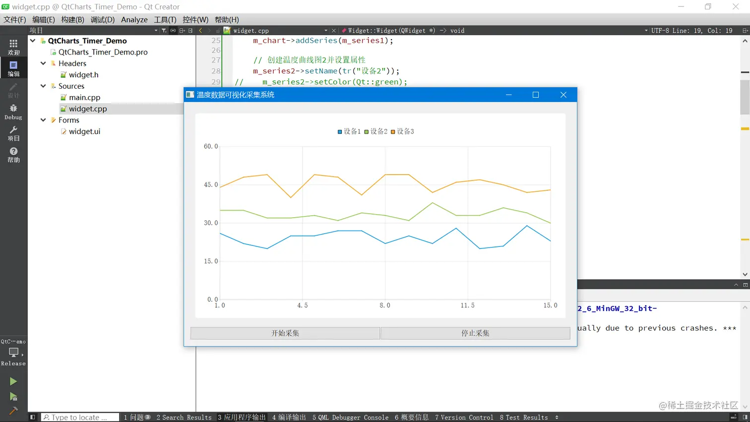
Task: Click the Type to locate search field
Action: [80, 417]
